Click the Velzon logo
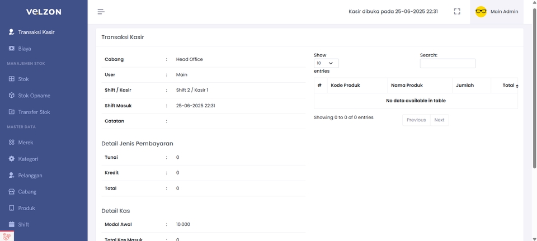The width and height of the screenshot is (537, 241). [x=44, y=12]
